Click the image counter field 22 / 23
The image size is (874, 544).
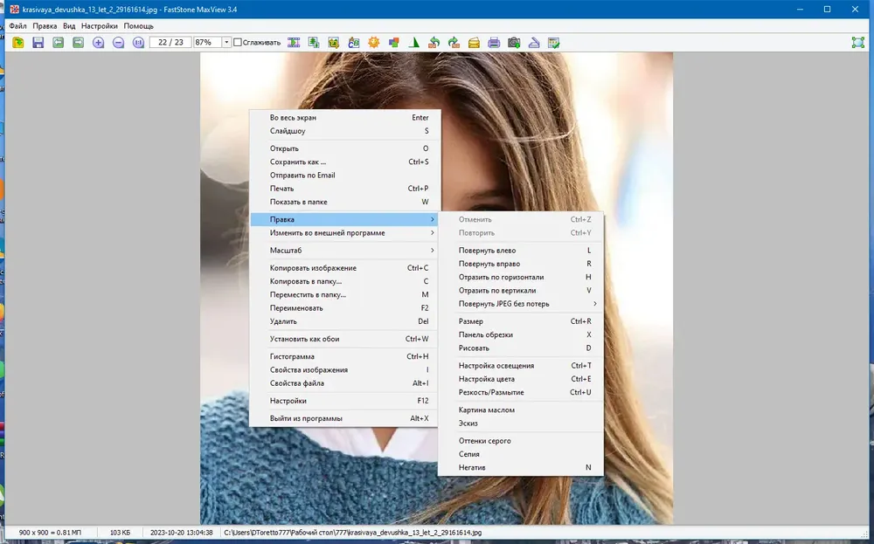click(170, 42)
